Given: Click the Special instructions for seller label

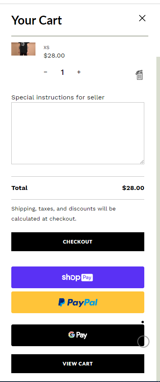Looking at the screenshot, I should coord(58,97).
